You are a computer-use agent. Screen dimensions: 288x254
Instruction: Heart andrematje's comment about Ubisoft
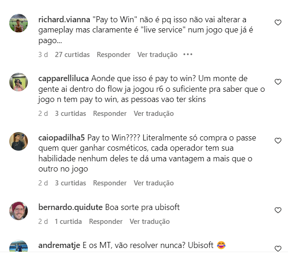[x=278, y=249]
